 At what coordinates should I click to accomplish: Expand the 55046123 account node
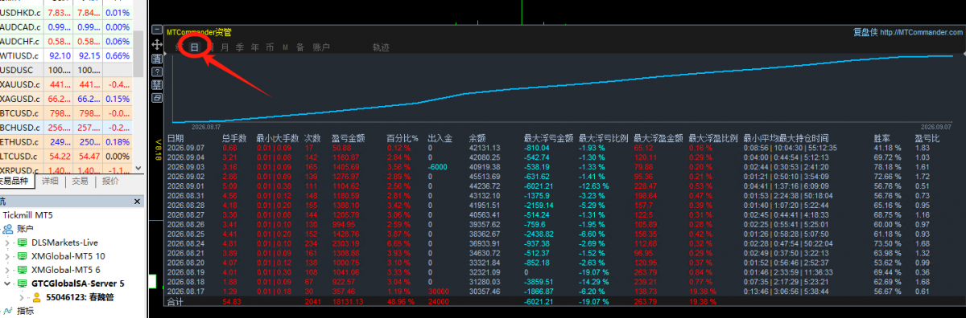pos(23,296)
